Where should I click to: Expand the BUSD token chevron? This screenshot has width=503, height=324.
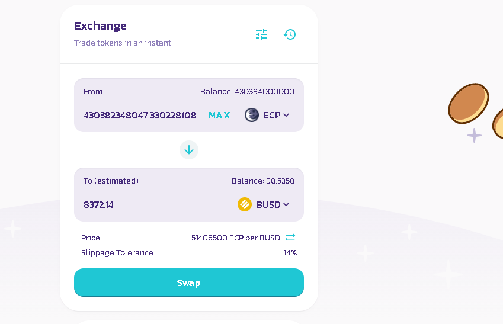pos(286,204)
